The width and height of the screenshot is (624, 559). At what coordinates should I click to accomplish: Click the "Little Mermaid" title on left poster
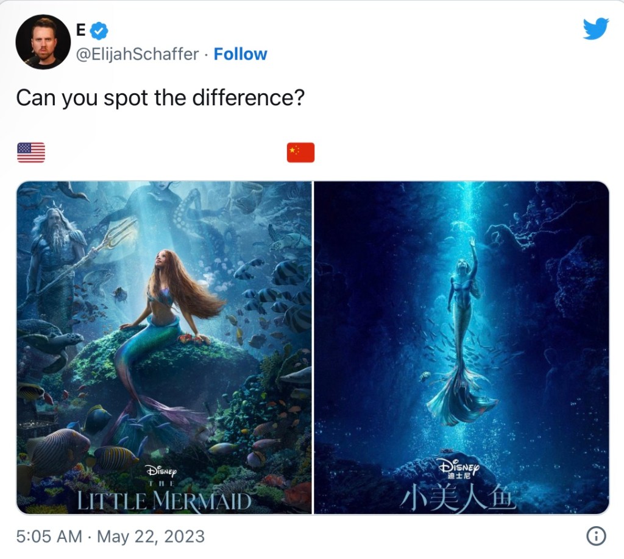(x=164, y=501)
